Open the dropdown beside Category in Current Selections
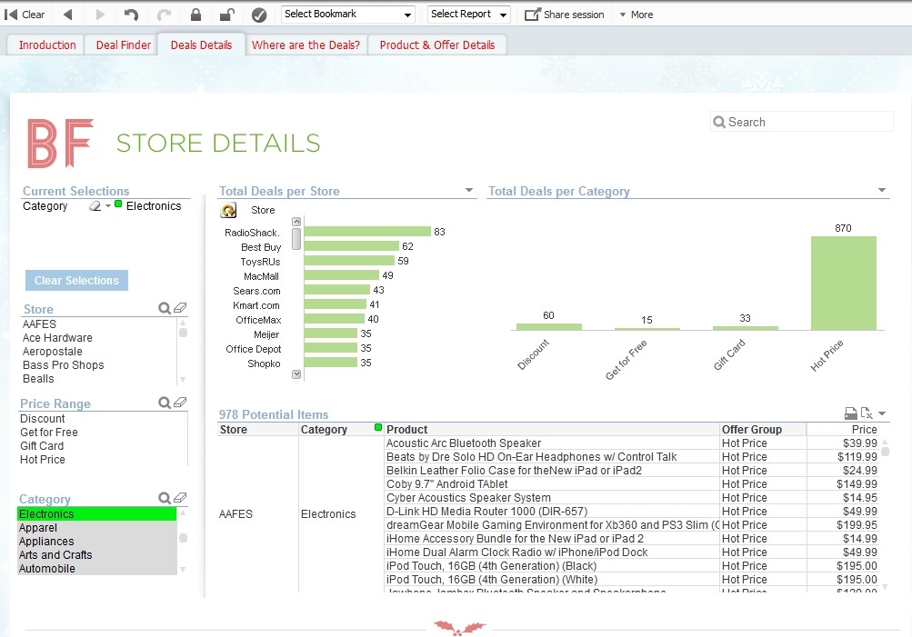Screen dimensions: 912x637 click(108, 205)
